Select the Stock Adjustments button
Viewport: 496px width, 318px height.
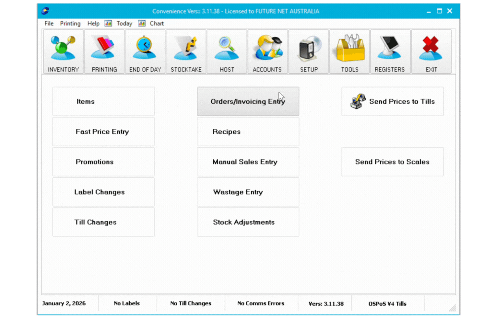point(248,222)
